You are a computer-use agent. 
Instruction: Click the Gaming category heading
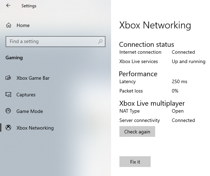(14, 58)
